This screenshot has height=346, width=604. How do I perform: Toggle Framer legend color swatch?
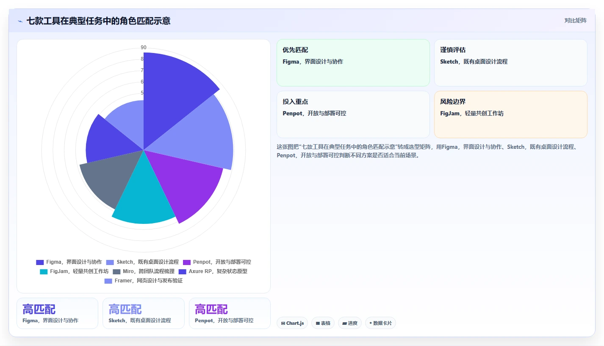point(108,281)
